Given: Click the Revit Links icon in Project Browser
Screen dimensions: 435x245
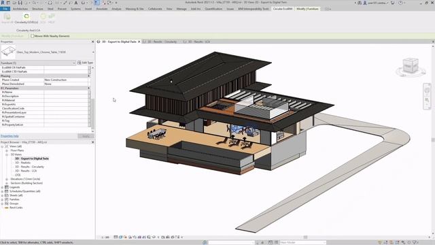Looking at the screenshot, I should [x=7, y=208].
